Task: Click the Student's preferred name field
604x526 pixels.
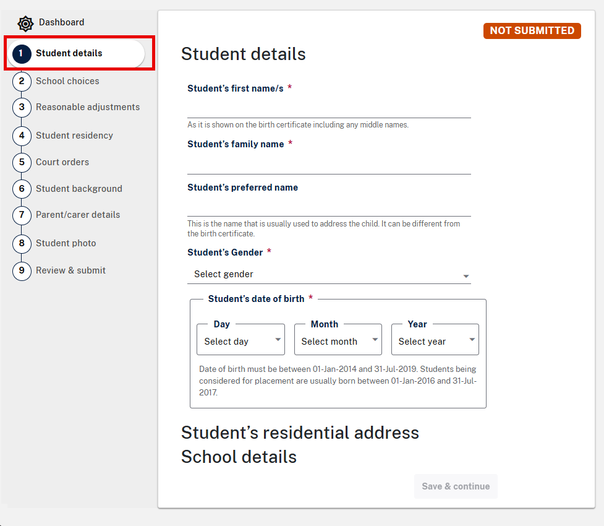Action: coord(329,206)
